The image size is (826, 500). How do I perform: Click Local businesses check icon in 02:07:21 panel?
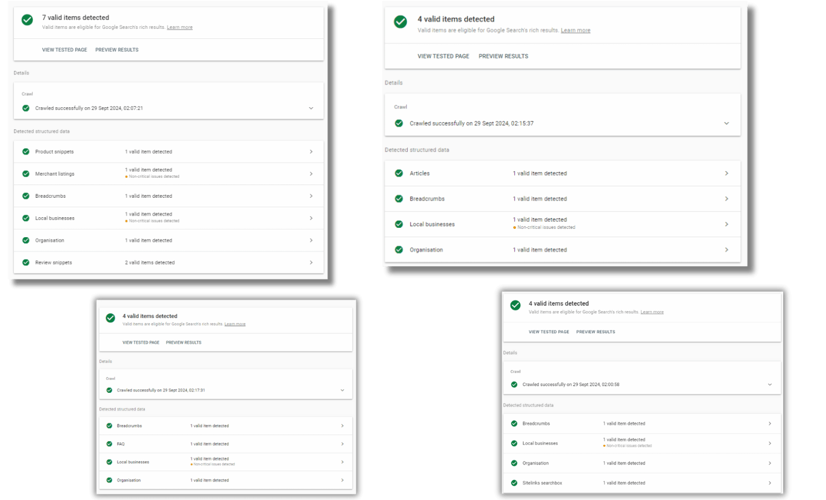coord(26,218)
